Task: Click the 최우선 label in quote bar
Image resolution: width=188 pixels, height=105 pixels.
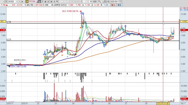Action: point(64,5)
